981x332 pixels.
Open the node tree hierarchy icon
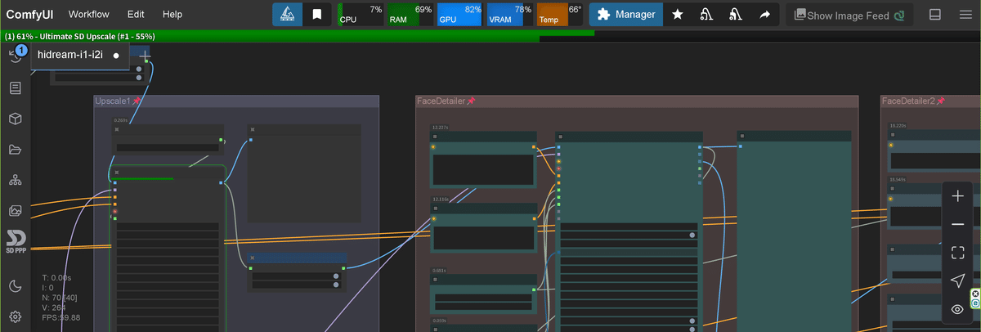(x=15, y=180)
